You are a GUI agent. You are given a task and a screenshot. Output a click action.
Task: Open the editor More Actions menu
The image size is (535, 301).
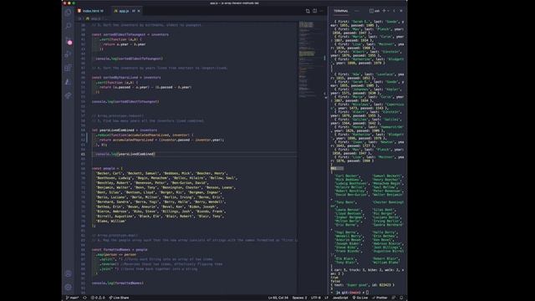(321, 11)
